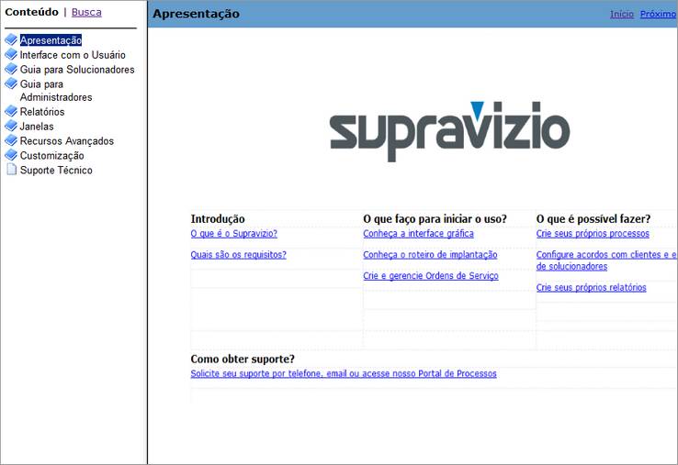Click the Supravizio logo image
This screenshot has width=678, height=465.
[x=449, y=131]
